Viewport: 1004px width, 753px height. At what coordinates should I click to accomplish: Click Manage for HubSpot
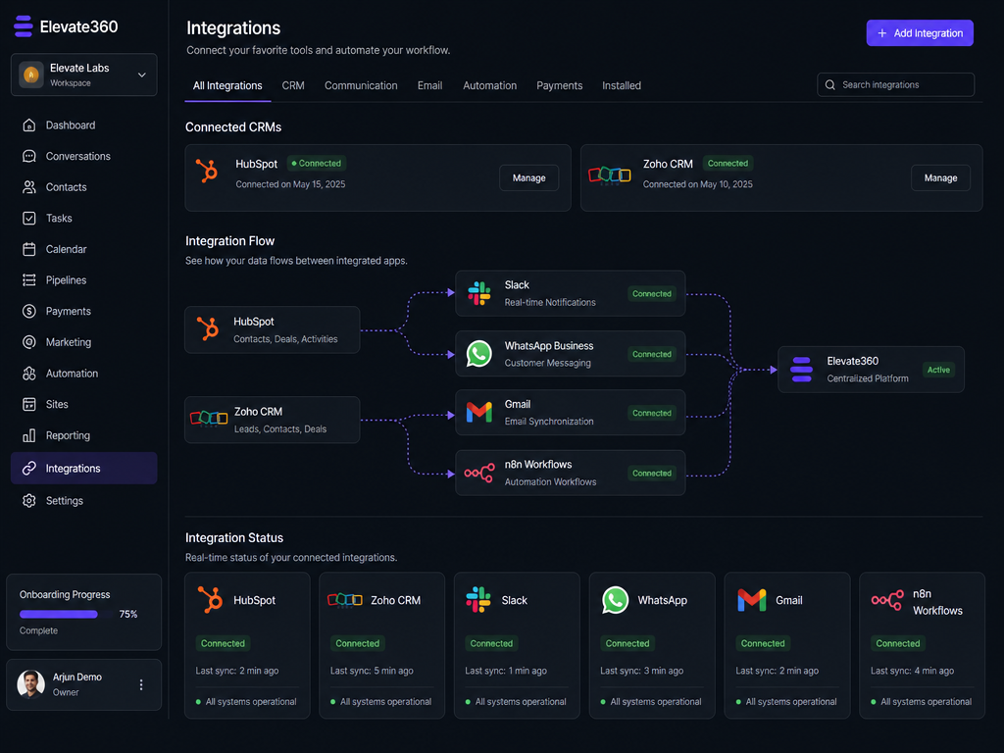528,178
